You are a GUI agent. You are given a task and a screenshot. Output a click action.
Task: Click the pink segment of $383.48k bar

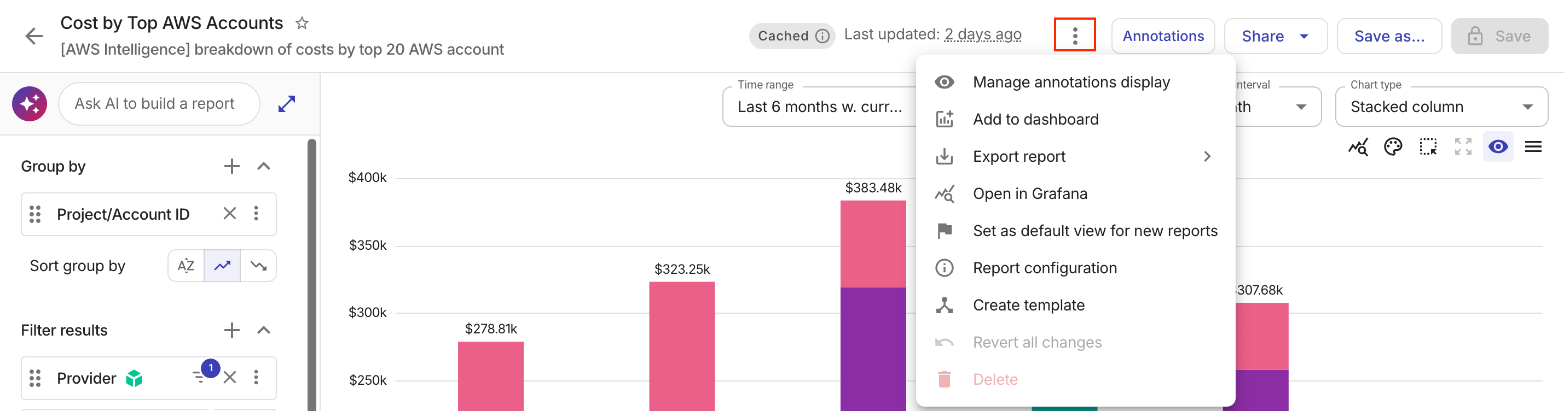pos(873,244)
